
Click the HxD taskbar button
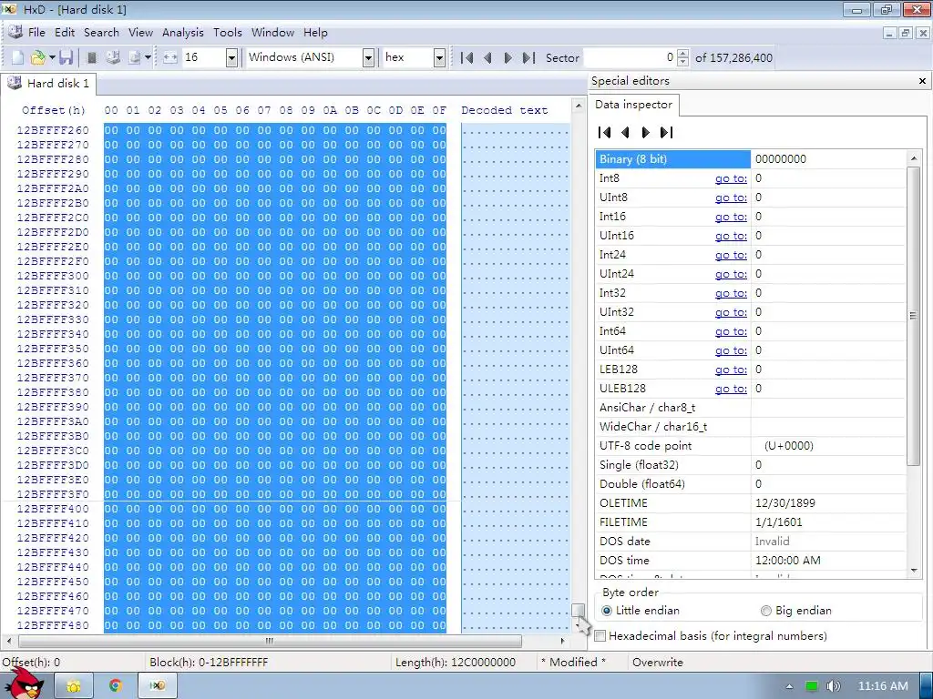coord(157,686)
